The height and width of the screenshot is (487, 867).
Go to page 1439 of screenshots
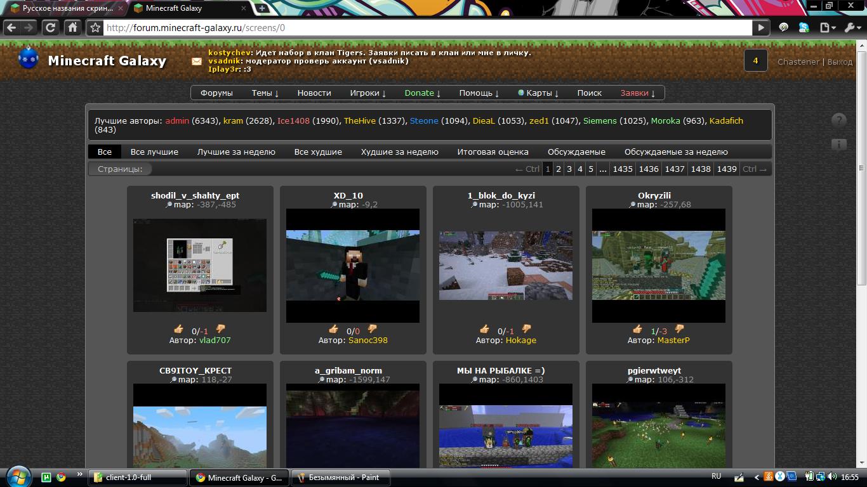click(727, 169)
